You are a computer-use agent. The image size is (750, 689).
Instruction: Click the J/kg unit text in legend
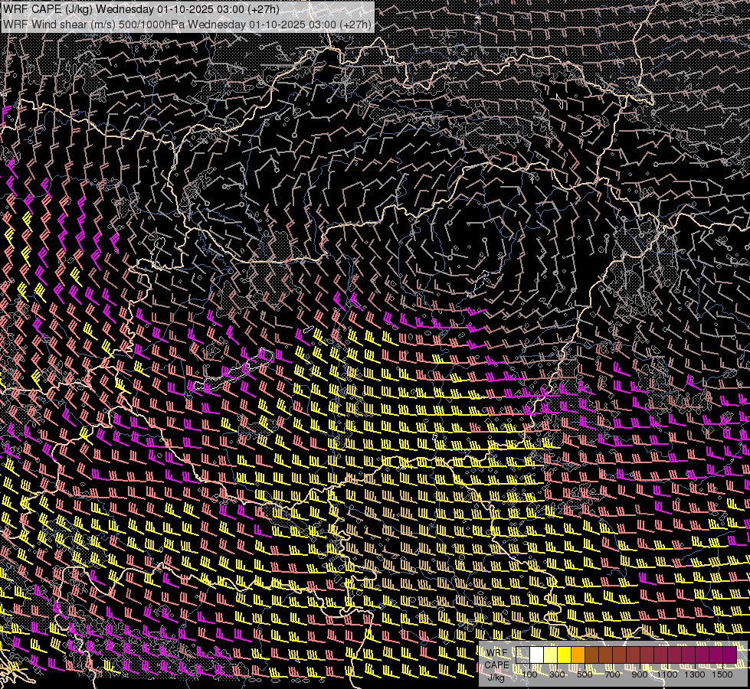click(496, 677)
